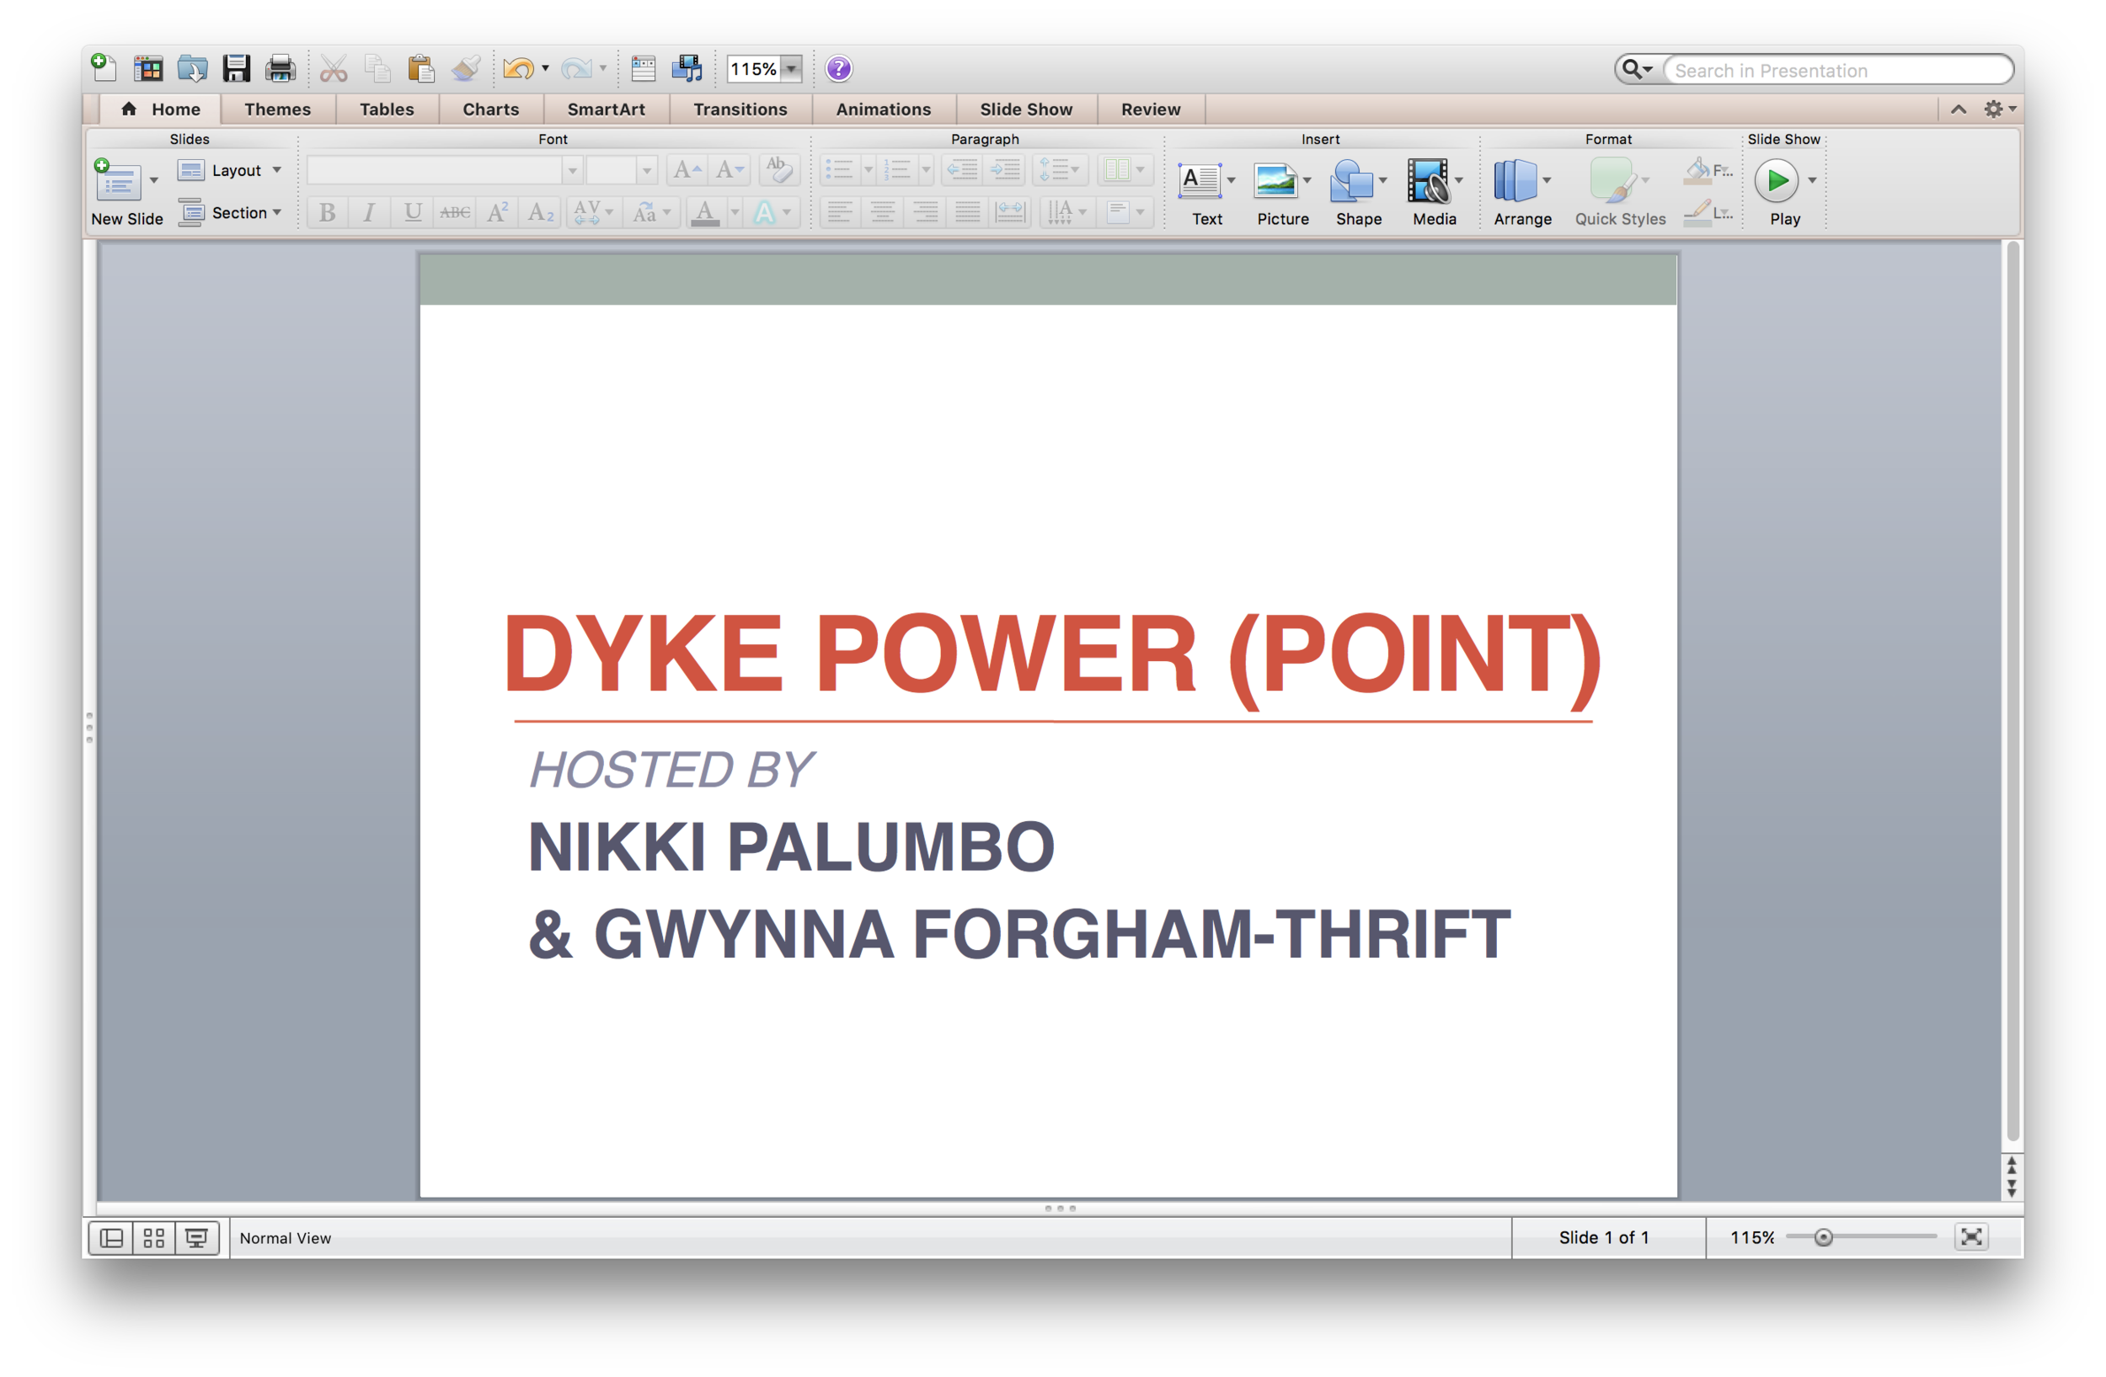Toggle Subscript formatting
Image resolution: width=2106 pixels, height=1377 pixels.
540,212
